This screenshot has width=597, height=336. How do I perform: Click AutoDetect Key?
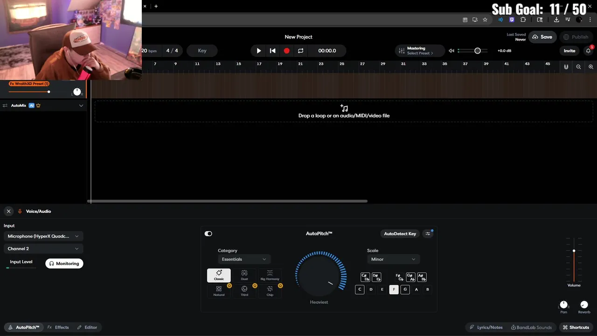point(400,234)
